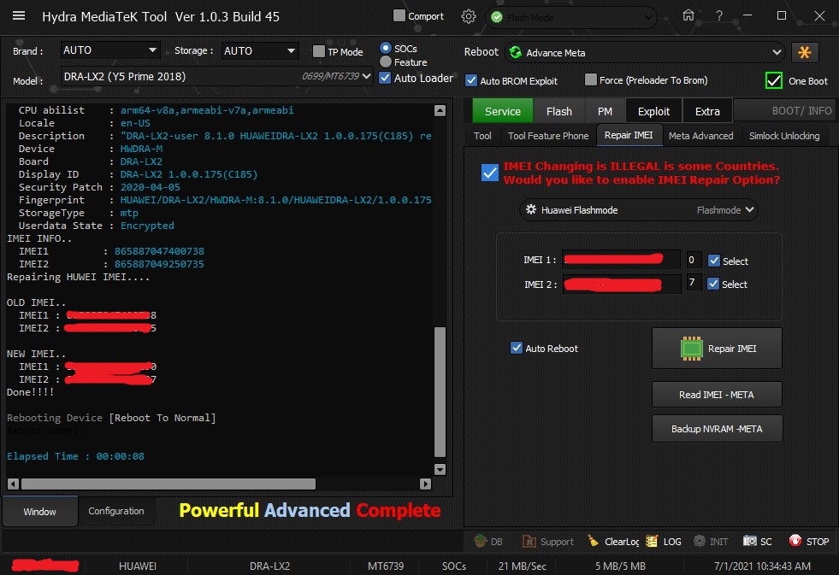Open the LOG icon in bottom toolbar
Viewport: 839px width, 575px height.
653,541
